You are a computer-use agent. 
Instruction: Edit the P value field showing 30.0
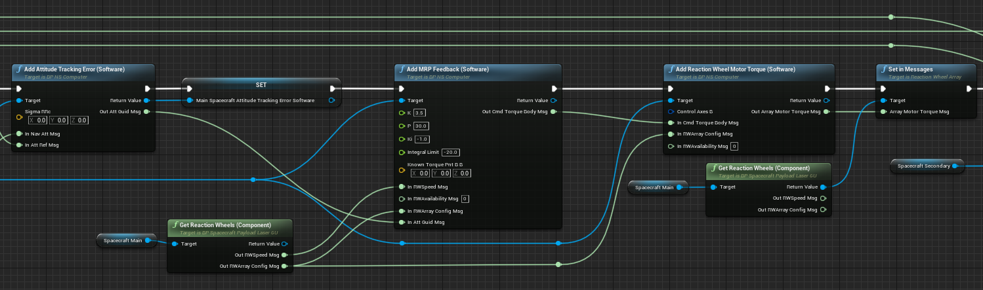pyautogui.click(x=421, y=126)
